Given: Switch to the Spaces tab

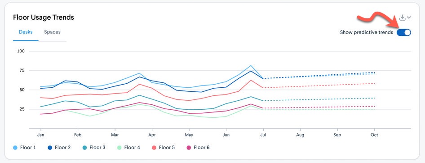Looking at the screenshot, I should click(52, 32).
